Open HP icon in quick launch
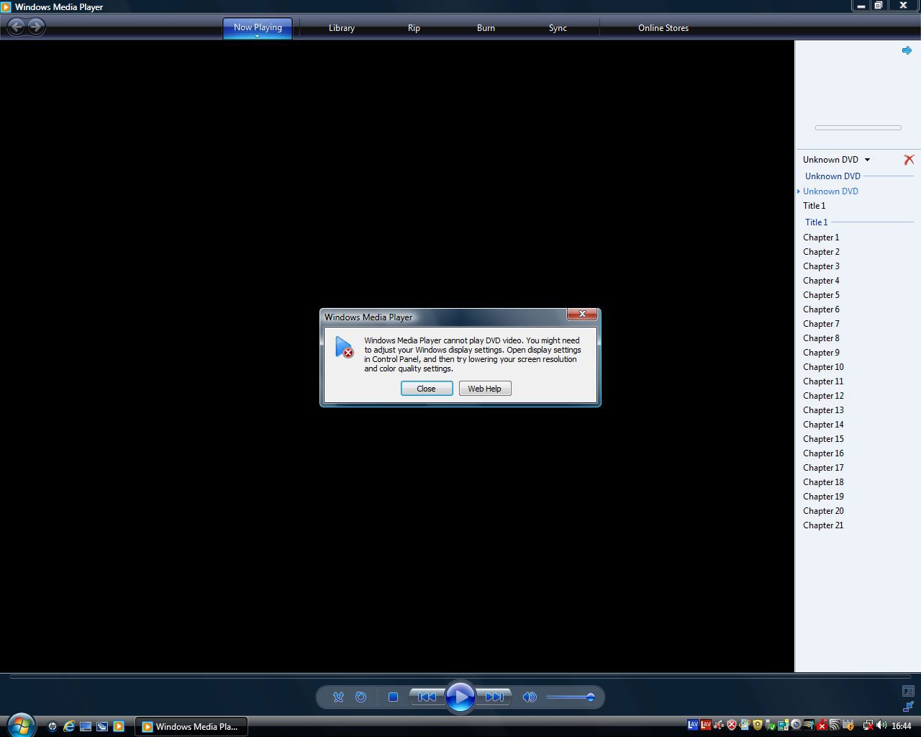921x737 pixels. point(52,727)
